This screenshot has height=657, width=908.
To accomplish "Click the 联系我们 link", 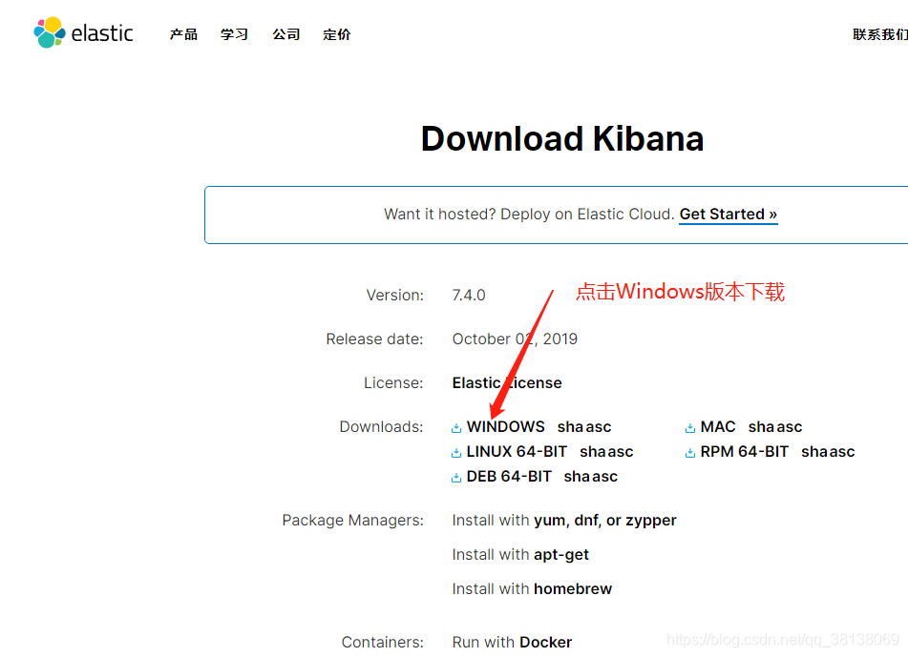I will click(879, 33).
